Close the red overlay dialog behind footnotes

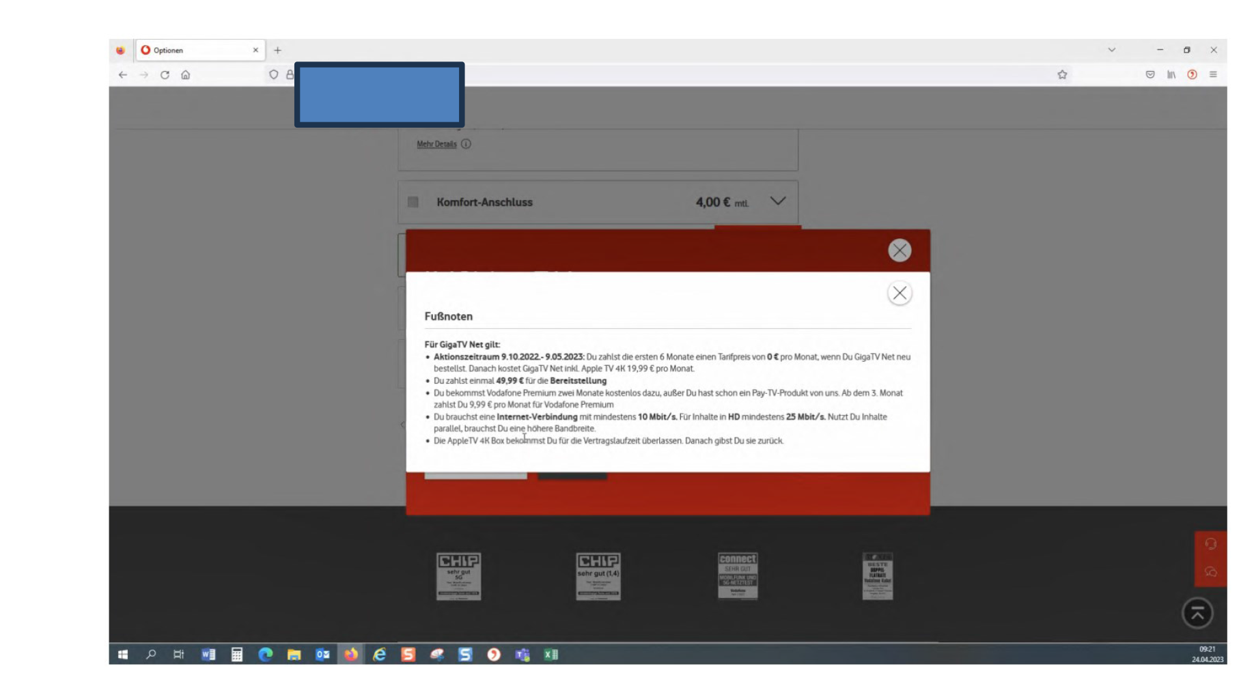pos(899,251)
